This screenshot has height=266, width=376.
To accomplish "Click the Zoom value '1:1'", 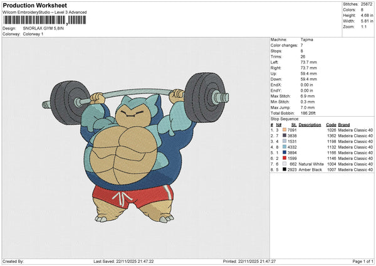I will 363,26.
